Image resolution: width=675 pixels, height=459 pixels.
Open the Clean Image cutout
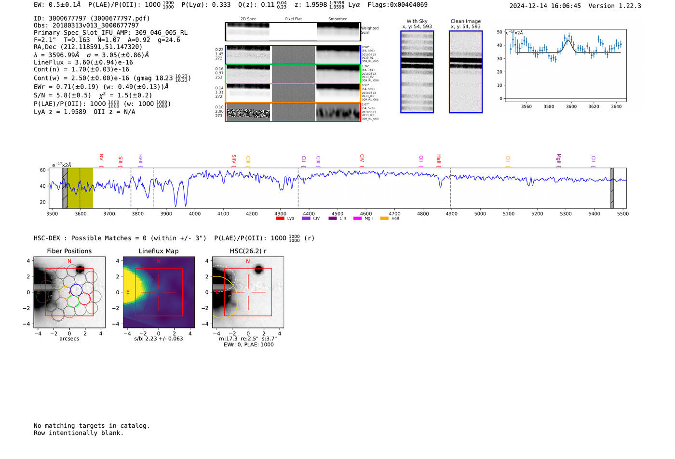click(465, 72)
